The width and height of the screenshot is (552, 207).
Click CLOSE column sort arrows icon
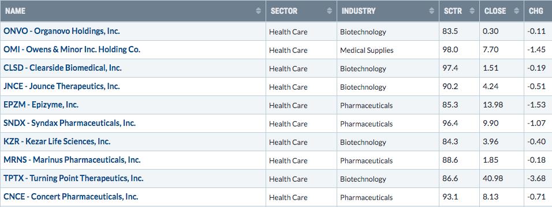(516, 11)
